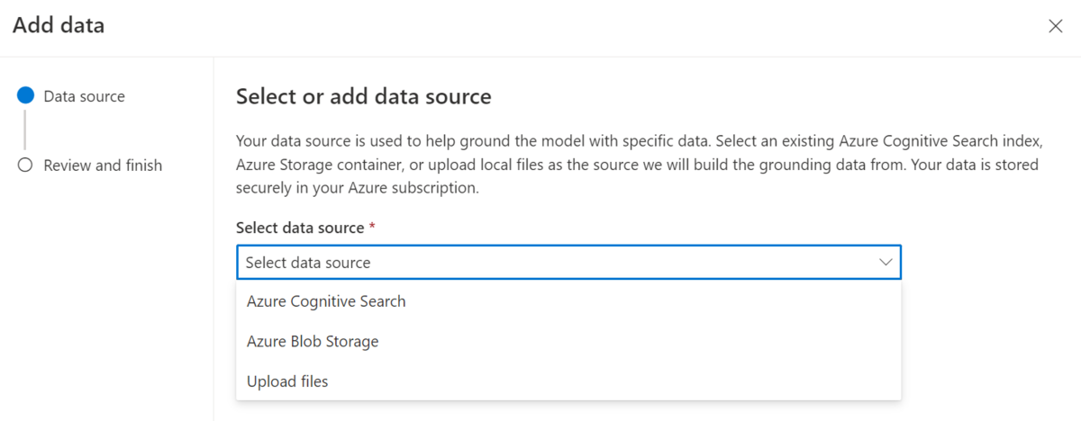Click the phrase Azure Storage container in description
Image resolution: width=1081 pixels, height=421 pixels.
pos(319,166)
